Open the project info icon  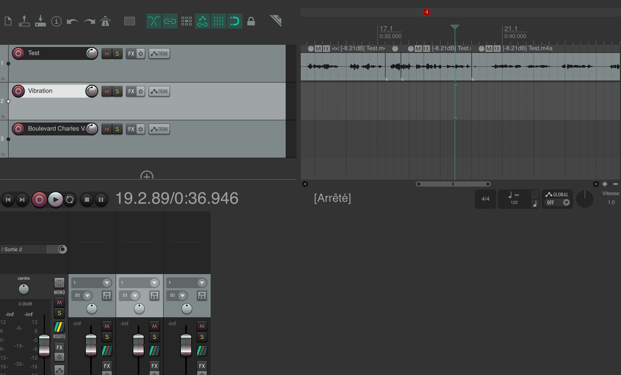[56, 21]
